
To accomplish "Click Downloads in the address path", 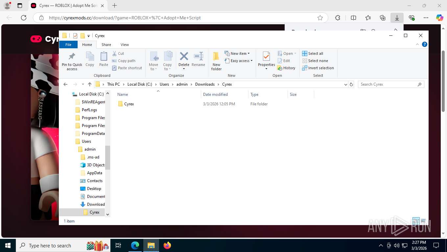I will click(x=205, y=84).
